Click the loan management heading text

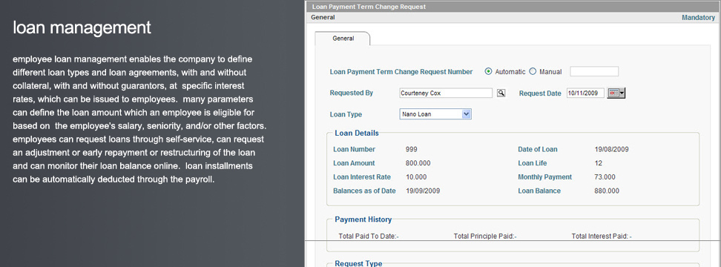point(82,27)
